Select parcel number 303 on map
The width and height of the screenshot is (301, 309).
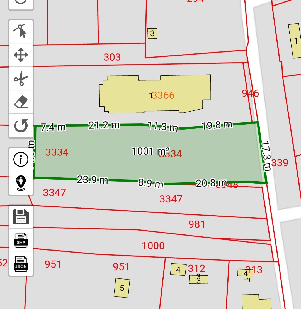[x=112, y=57]
